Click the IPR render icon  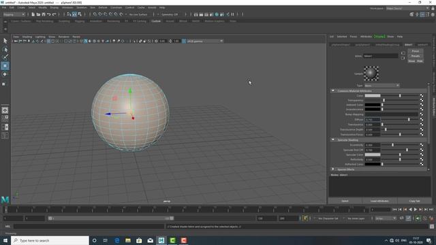[x=206, y=14]
